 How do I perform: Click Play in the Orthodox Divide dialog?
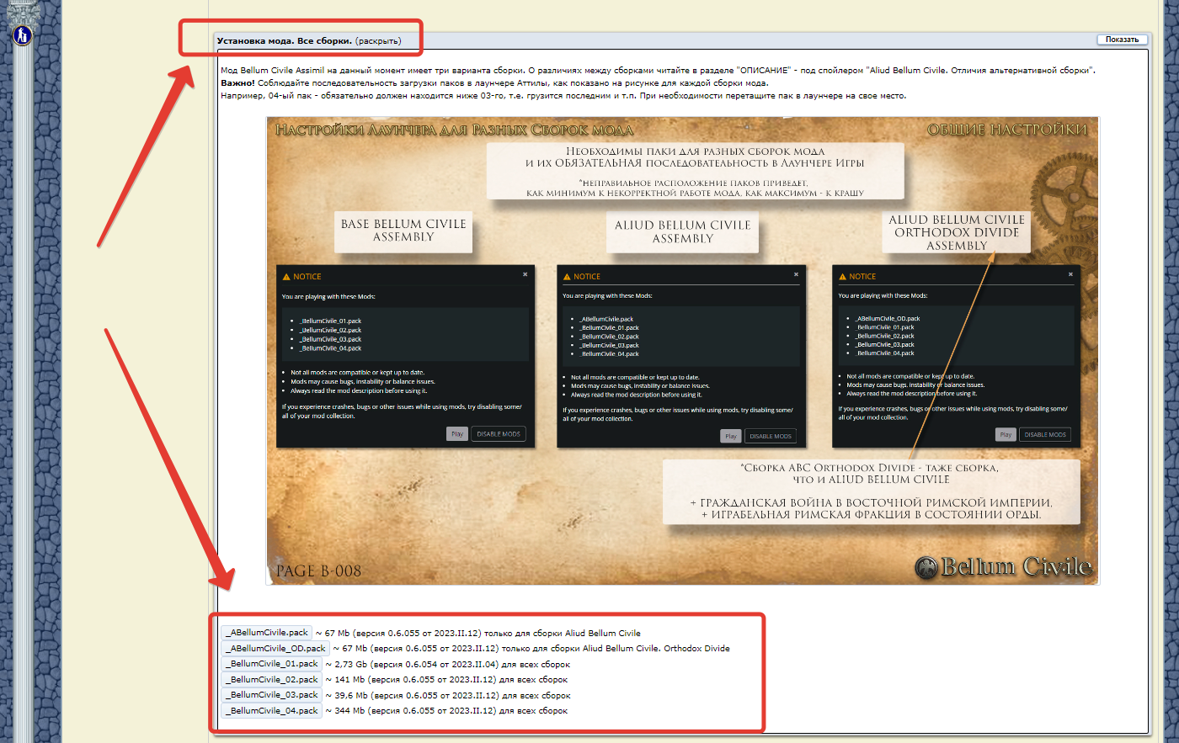click(x=1006, y=435)
